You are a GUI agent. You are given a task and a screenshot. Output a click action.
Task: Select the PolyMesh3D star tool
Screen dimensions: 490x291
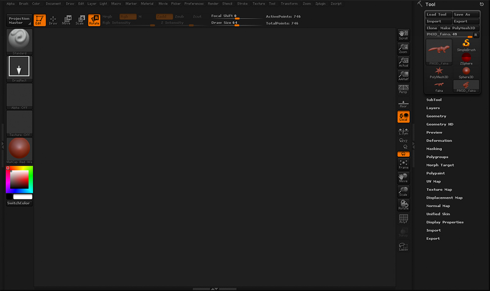(439, 73)
